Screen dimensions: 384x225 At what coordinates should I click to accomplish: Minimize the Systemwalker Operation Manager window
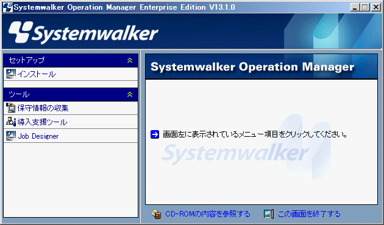[x=355, y=7]
